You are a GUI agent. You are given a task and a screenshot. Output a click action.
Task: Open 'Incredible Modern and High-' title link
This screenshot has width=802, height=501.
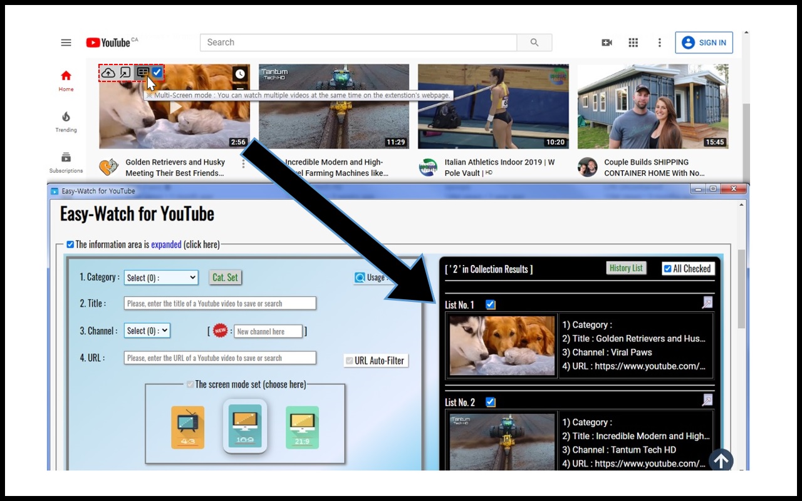(x=337, y=168)
